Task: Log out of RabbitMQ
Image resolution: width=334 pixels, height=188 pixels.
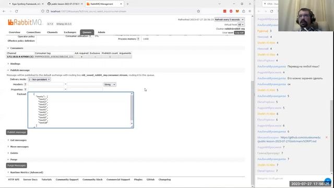Action: pos(239,32)
